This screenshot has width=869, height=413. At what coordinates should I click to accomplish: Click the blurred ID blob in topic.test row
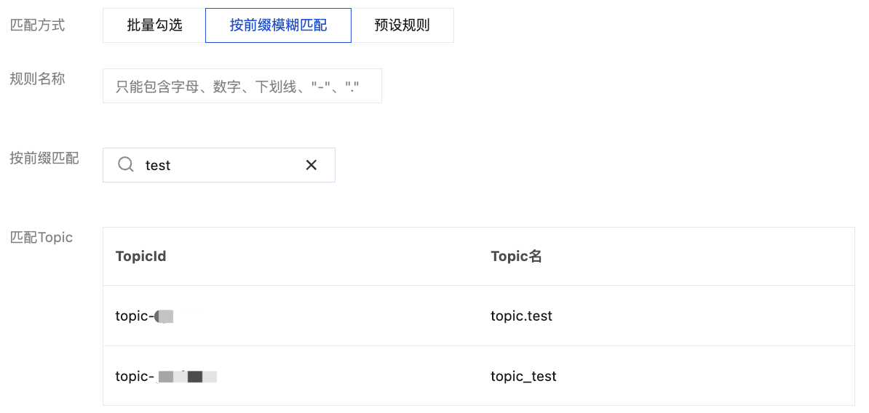click(164, 316)
